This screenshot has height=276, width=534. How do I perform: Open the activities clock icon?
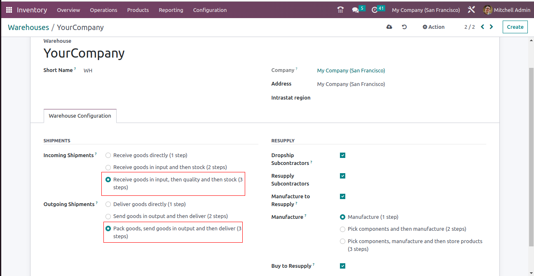(x=375, y=10)
